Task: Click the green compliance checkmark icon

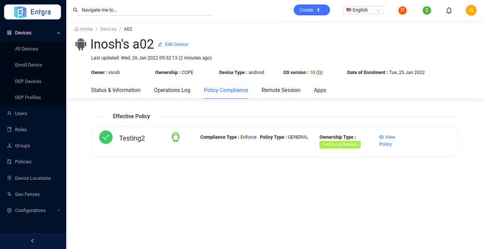Action: click(106, 137)
